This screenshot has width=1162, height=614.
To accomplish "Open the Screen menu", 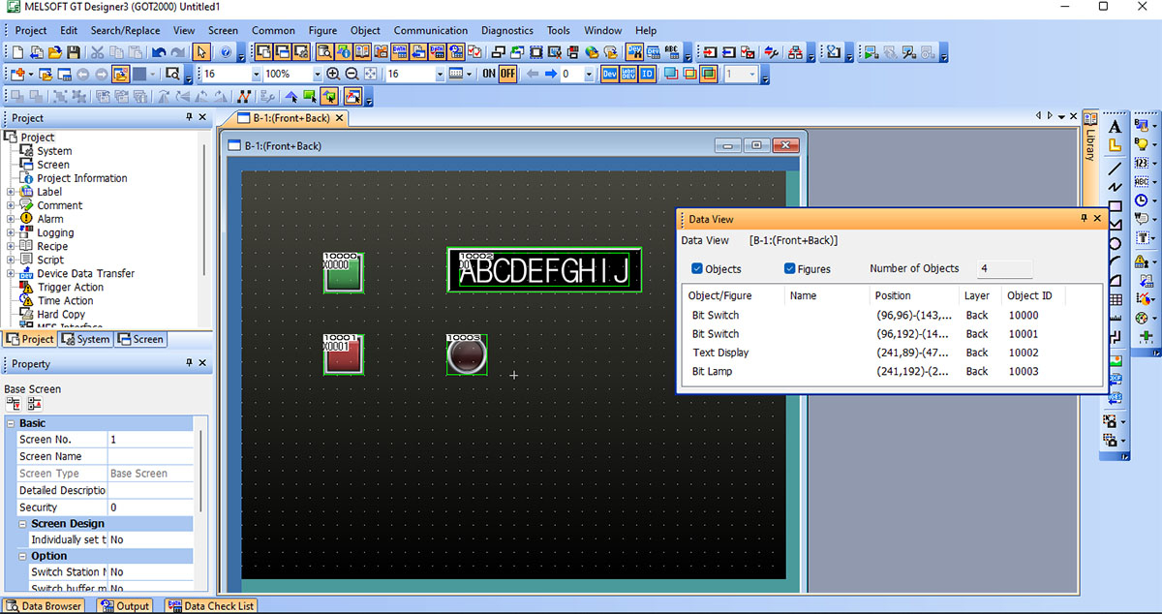I will (x=223, y=30).
